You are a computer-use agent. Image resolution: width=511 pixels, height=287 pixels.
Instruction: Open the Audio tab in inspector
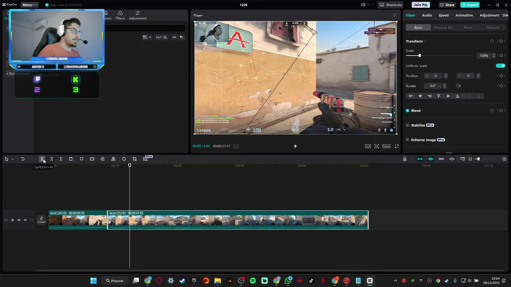click(427, 15)
